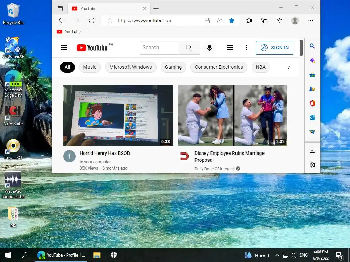Close the YouTube browser tab
Viewport: 350px width, 262px height.
145,9
